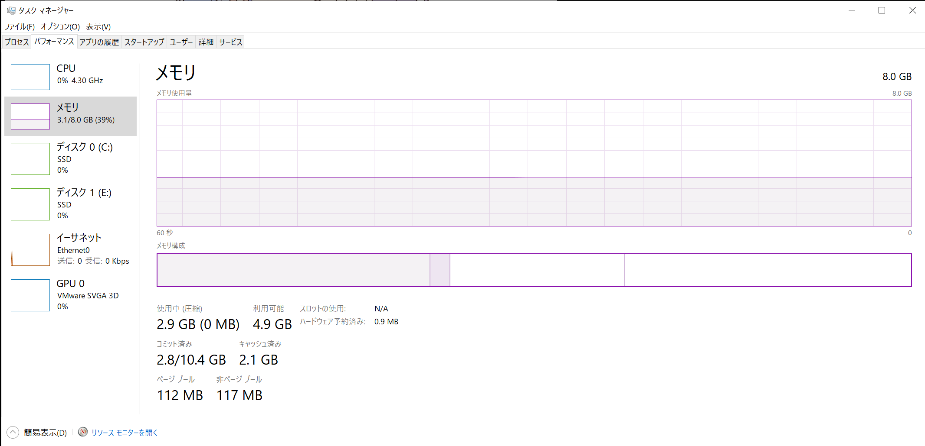Switch to the 詳細 tab

206,42
